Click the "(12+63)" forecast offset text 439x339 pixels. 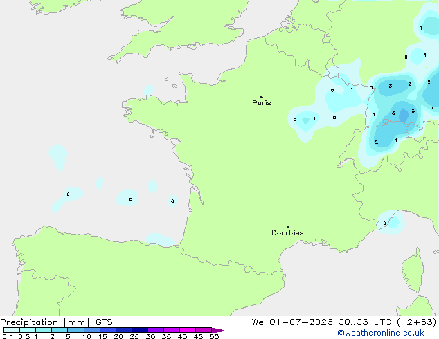pyautogui.click(x=417, y=322)
